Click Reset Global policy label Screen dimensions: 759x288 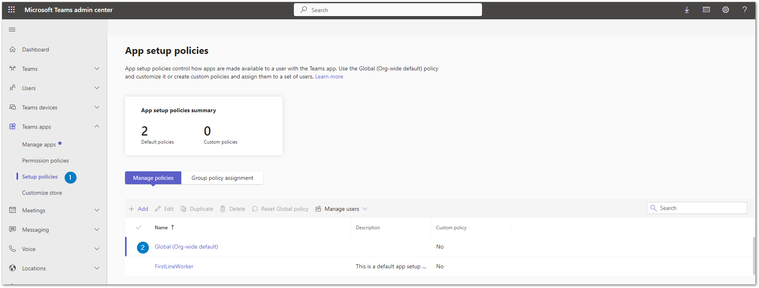pyautogui.click(x=285, y=209)
